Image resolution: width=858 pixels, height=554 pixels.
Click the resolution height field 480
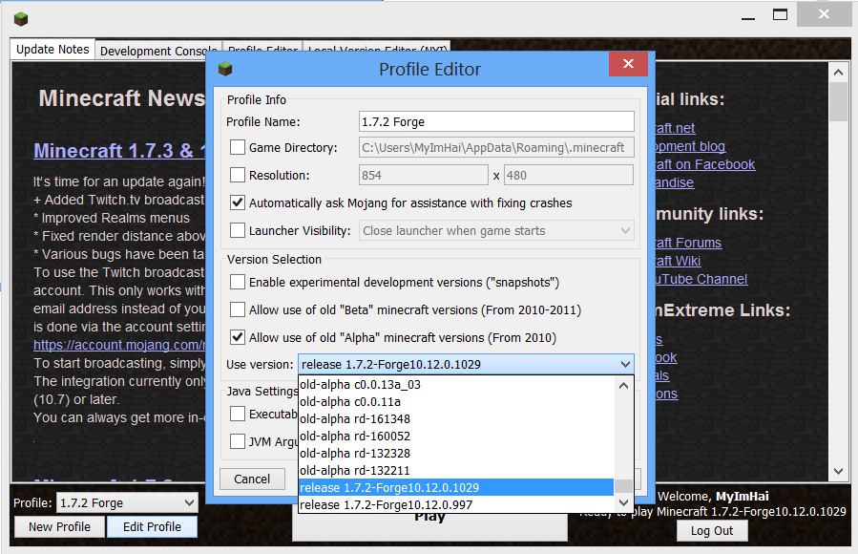569,175
